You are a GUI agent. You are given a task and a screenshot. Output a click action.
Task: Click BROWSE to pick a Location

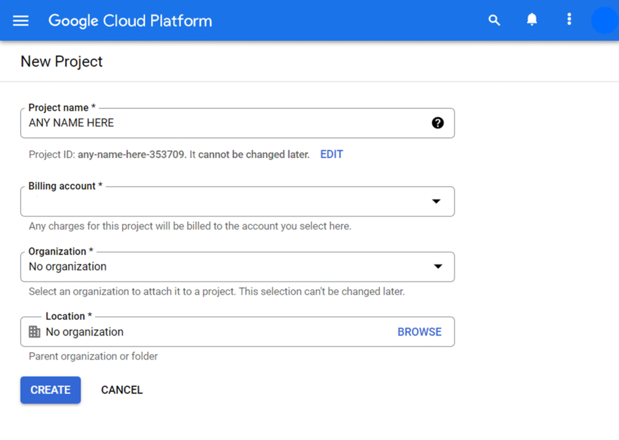[420, 331]
